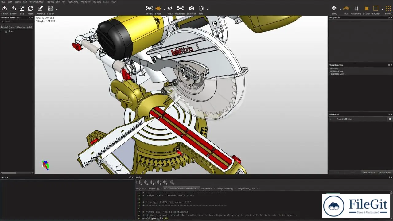Open the Materials editor icon

click(40, 9)
